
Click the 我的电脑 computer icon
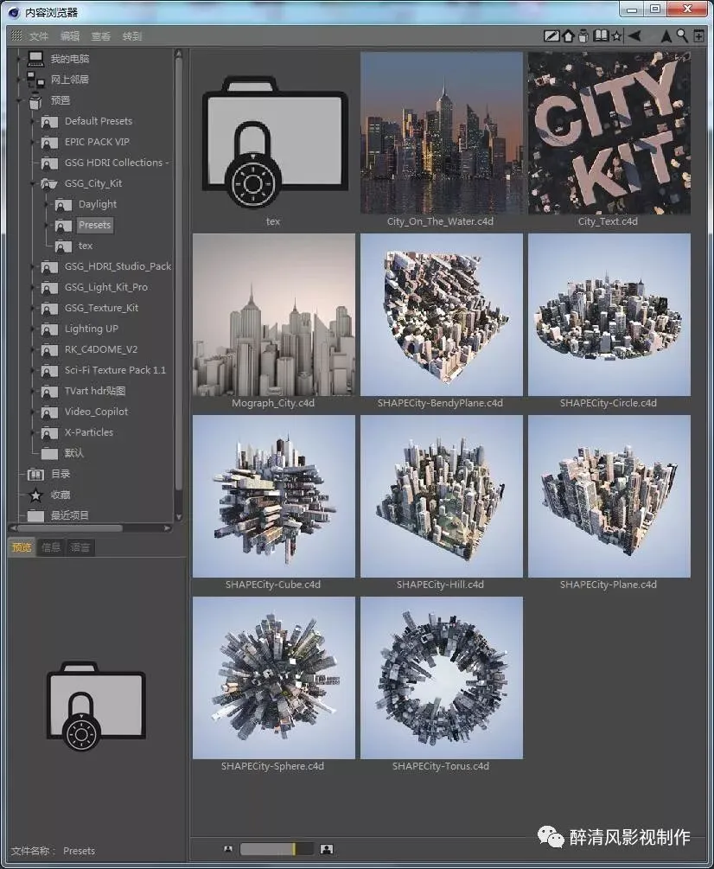pos(36,58)
